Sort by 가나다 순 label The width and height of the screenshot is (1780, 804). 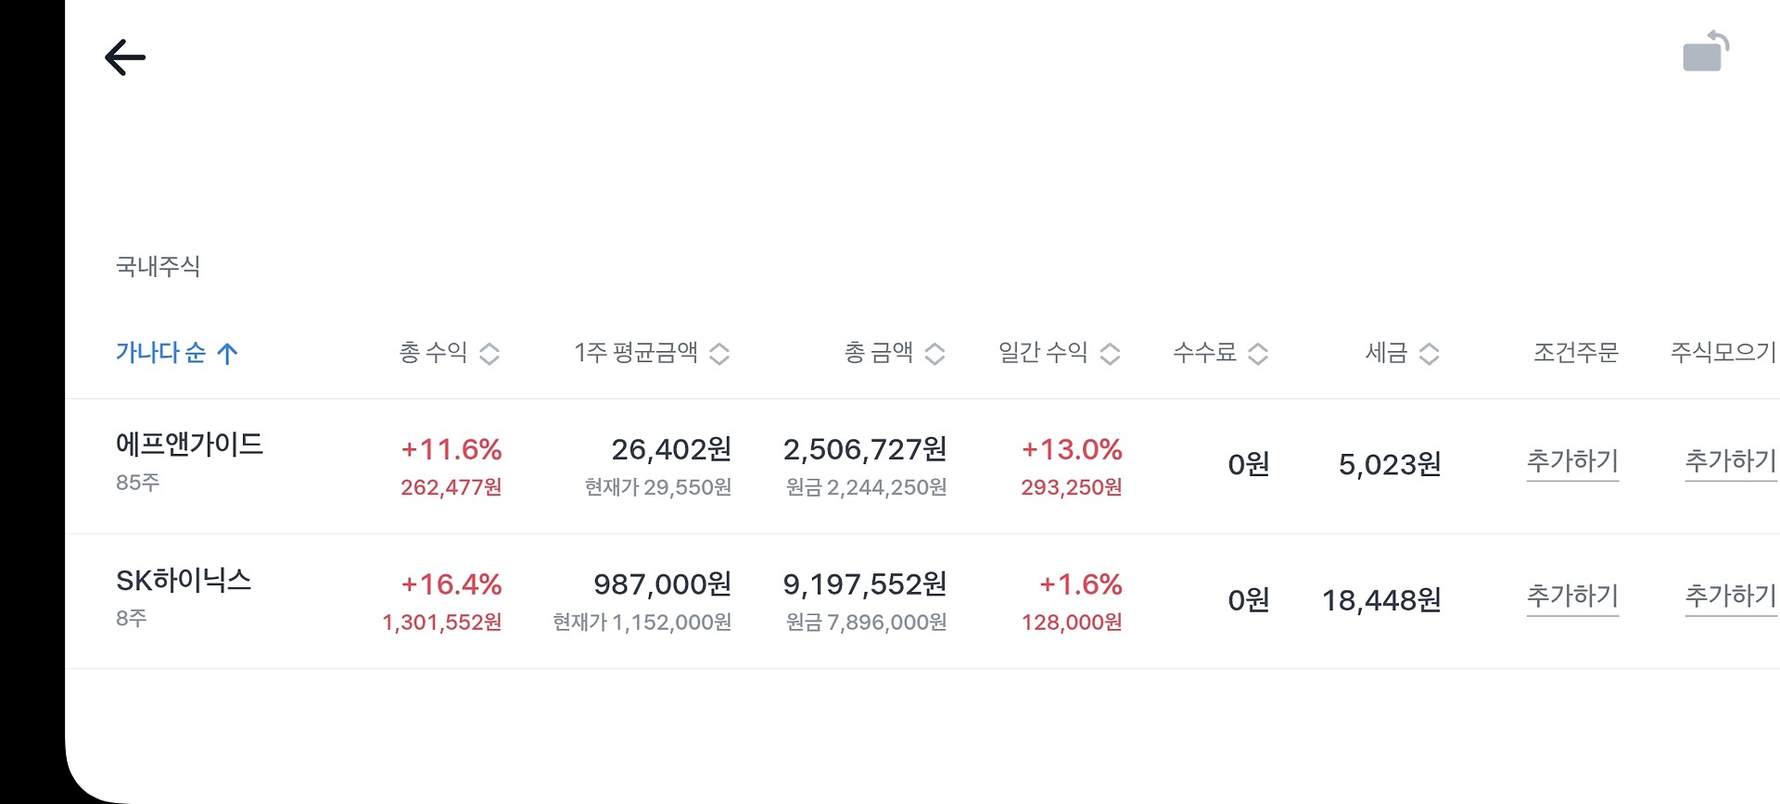tap(160, 353)
